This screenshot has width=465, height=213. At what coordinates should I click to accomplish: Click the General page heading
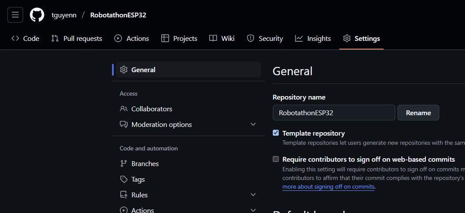(292, 71)
